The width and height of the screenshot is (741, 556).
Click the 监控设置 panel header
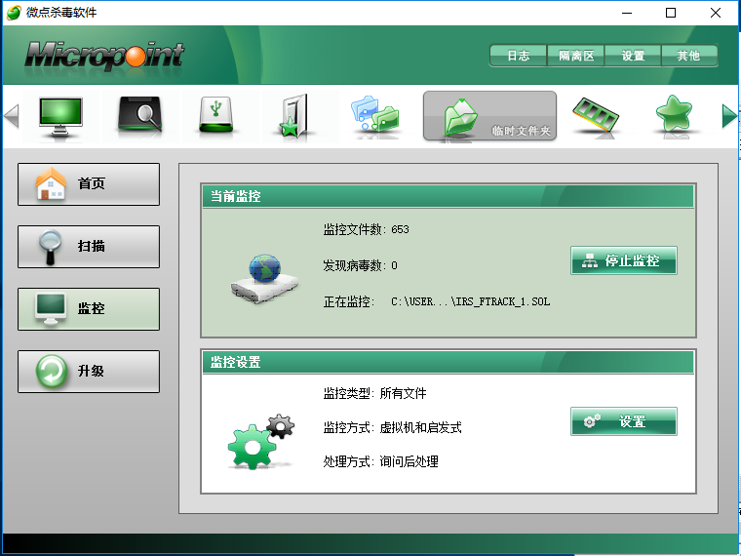[x=448, y=363]
